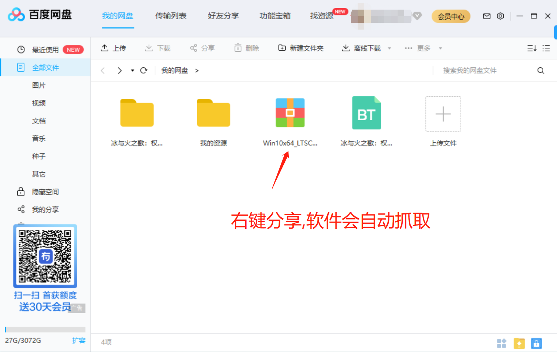Open the 好友分享 menu item
The width and height of the screenshot is (557, 352).
pos(223,16)
